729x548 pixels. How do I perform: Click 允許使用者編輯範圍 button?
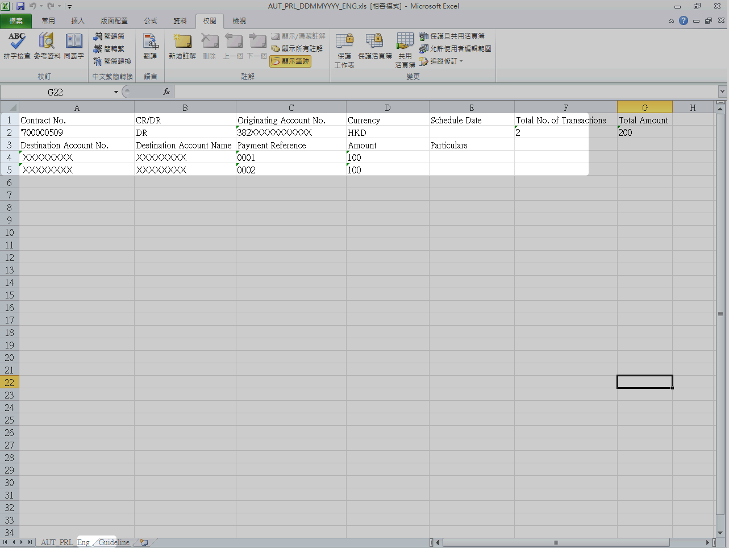tap(455, 49)
